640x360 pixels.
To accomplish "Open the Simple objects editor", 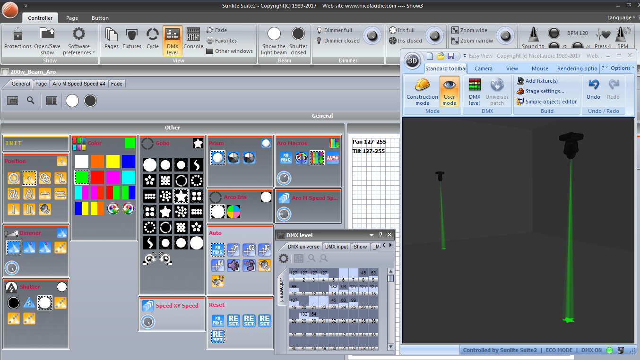I will click(547, 102).
